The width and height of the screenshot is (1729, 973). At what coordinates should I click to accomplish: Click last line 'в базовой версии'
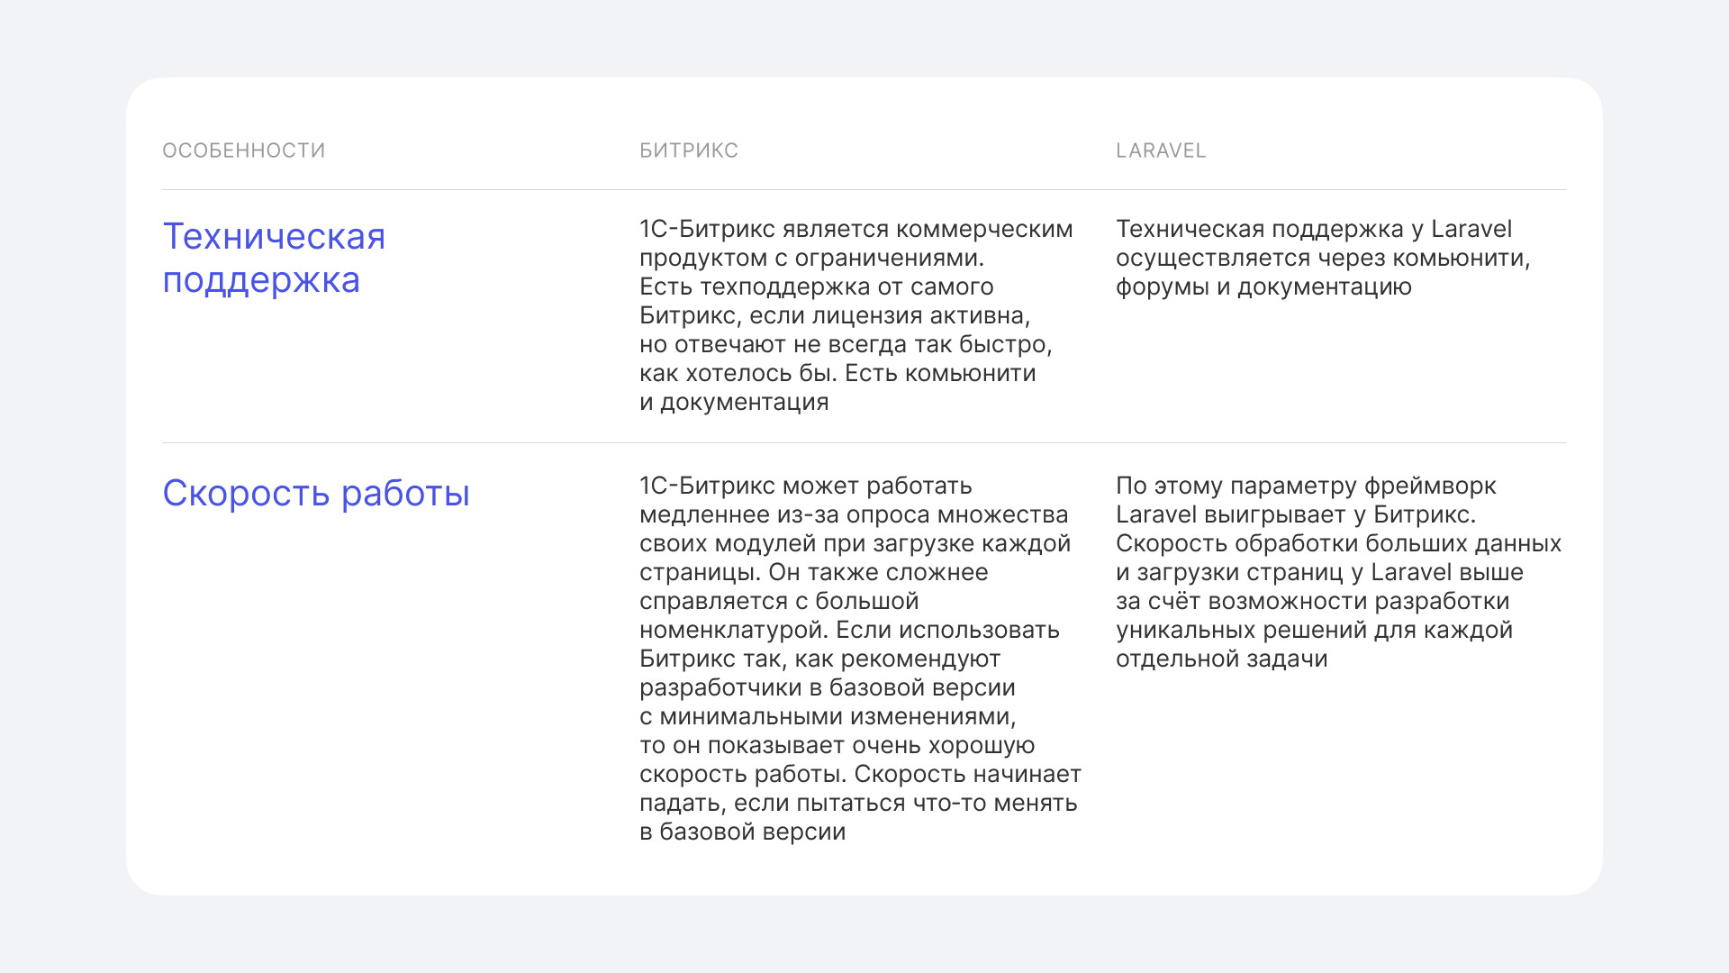click(742, 832)
